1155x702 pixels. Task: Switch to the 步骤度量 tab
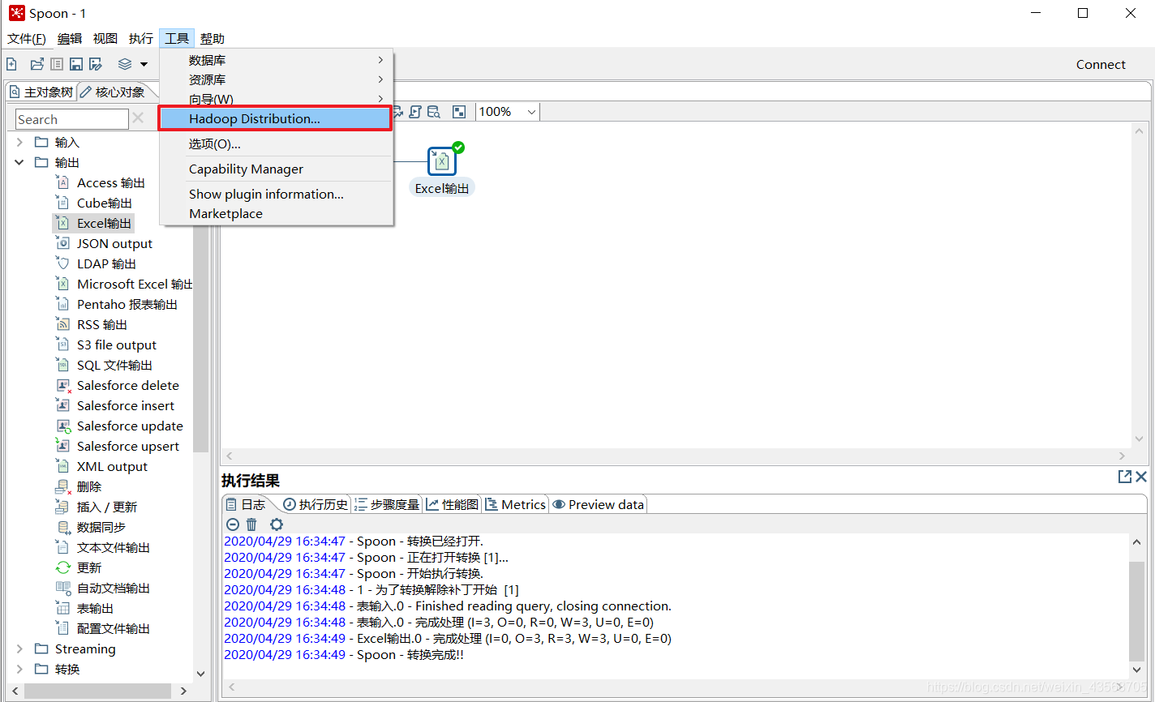[387, 504]
